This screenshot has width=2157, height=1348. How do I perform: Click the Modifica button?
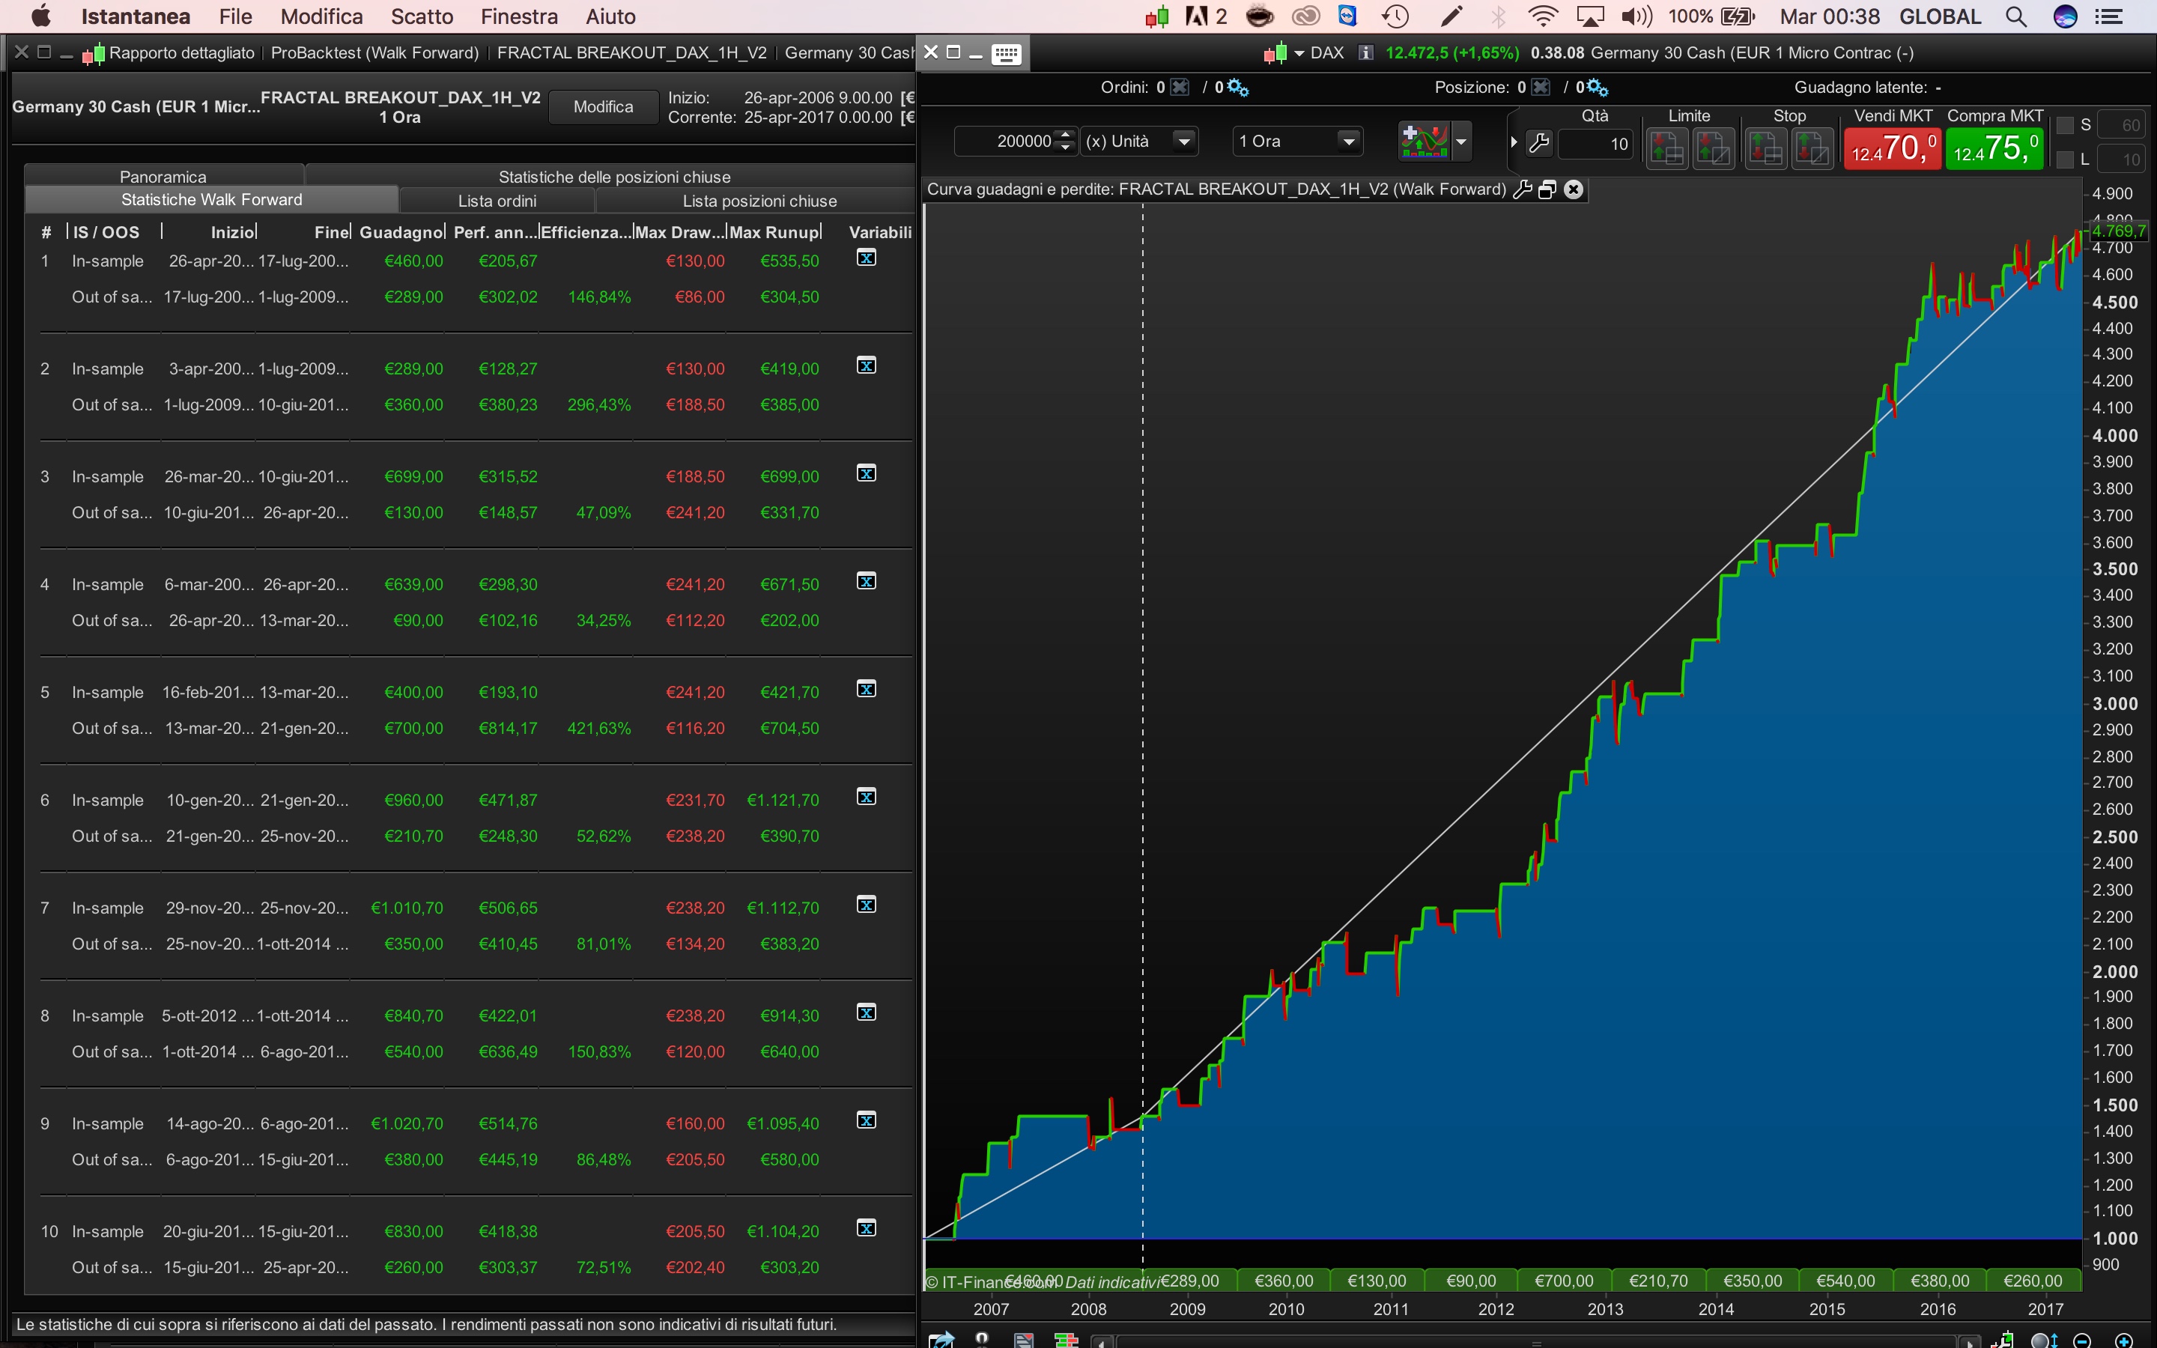click(602, 107)
